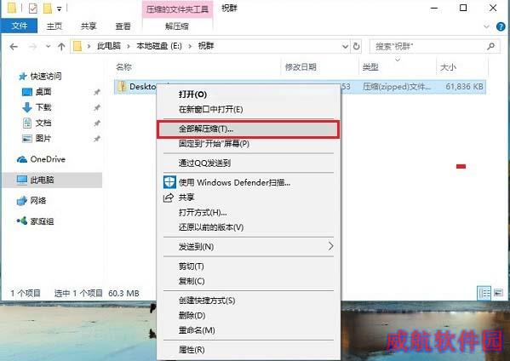
Task: Click the pin icon next to 文档
Action: click(96, 123)
